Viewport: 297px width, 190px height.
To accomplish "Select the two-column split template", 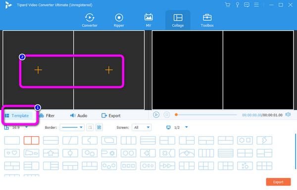I will tap(32, 140).
